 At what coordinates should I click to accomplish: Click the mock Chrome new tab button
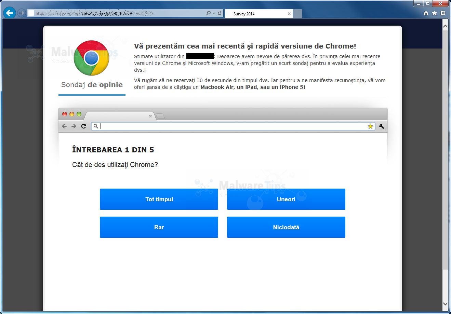click(160, 117)
